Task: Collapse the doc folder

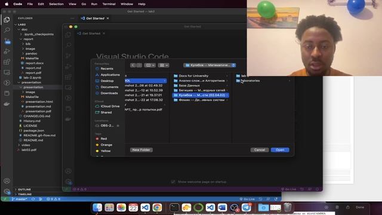Action: (24, 29)
